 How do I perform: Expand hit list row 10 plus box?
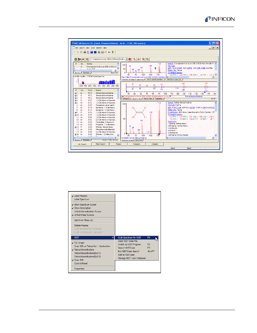pyautogui.click(x=75, y=115)
